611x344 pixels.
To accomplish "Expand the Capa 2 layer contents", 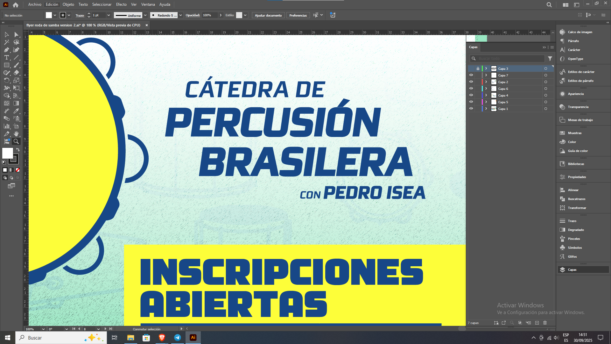I will pyautogui.click(x=486, y=82).
